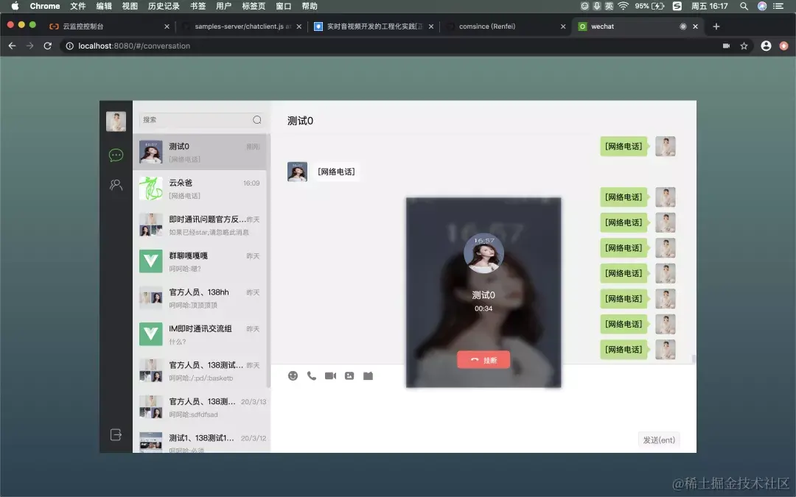Click the caller's circular avatar in call overlay
Viewport: 796px width, 497px height.
pyautogui.click(x=483, y=253)
